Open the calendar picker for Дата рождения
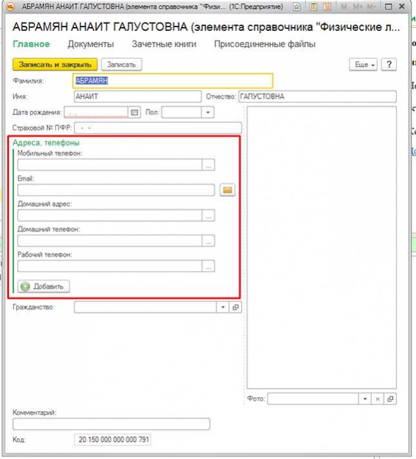Viewport: 416px width, 459px height. coord(135,112)
